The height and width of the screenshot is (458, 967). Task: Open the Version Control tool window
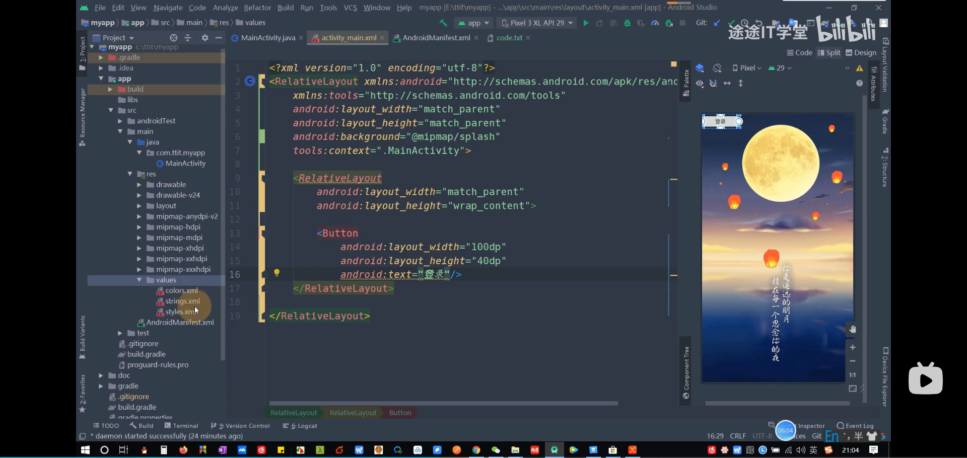240,426
